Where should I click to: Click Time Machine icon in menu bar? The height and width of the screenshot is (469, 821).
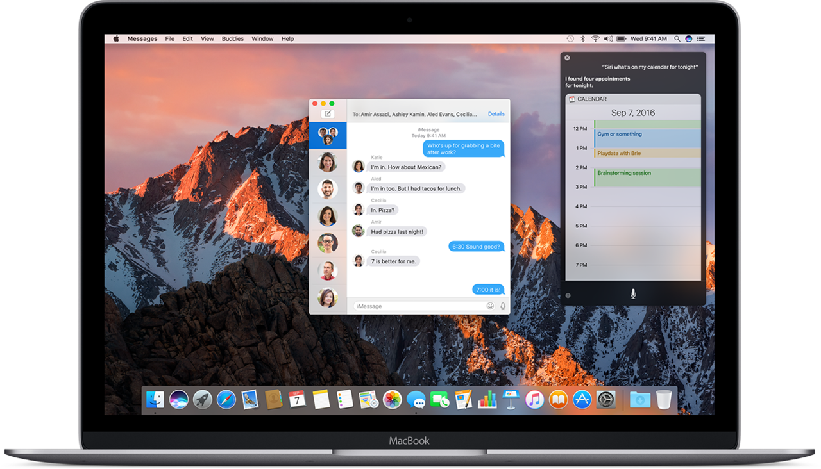tap(570, 39)
